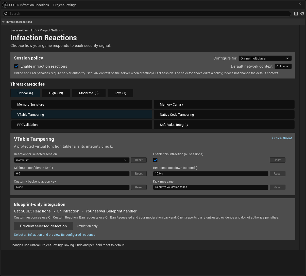The height and width of the screenshot is (276, 306).
Task: Switch to the High (19) tab
Action: coord(56,93)
